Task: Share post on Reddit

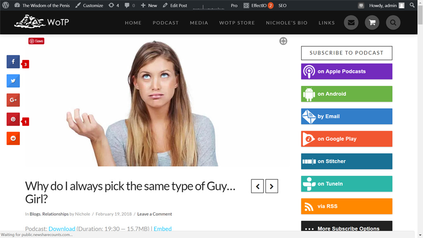Action: pyautogui.click(x=13, y=138)
